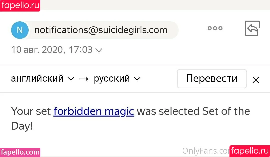
Task: Open the русский target language dropdown
Action: [117, 79]
